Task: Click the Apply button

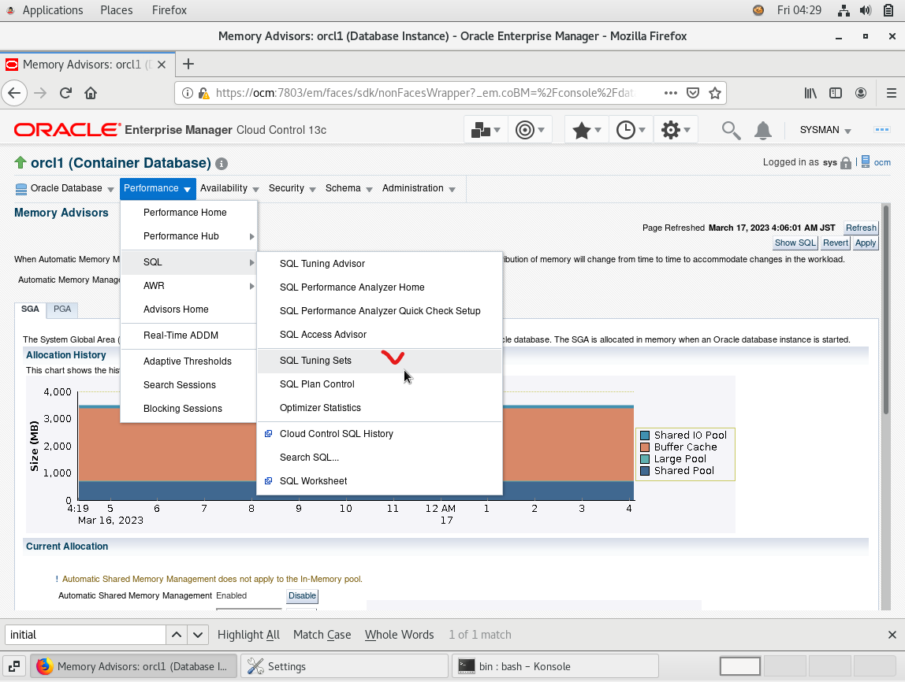Action: (865, 243)
